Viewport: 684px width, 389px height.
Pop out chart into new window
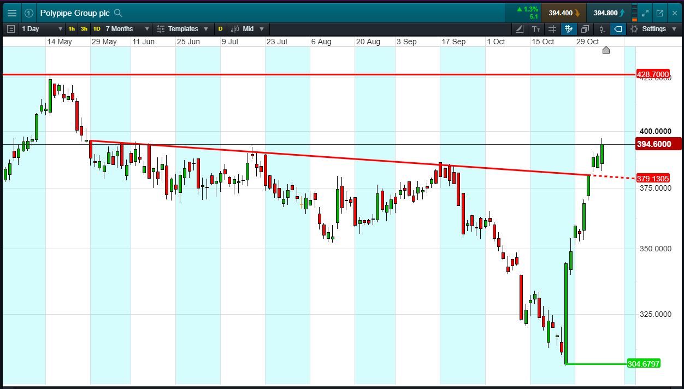coord(659,13)
